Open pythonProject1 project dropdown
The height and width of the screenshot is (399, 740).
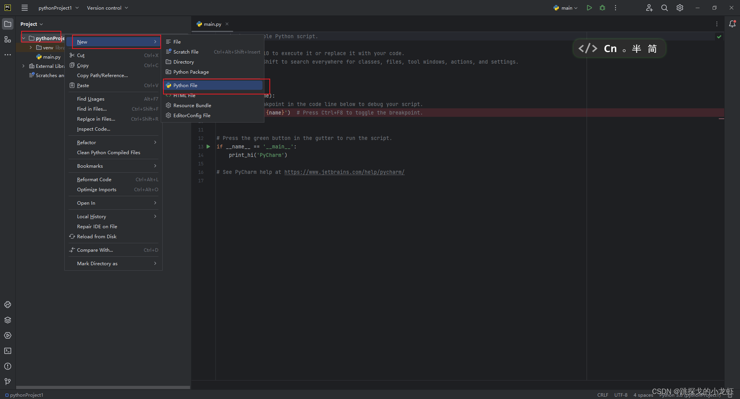coord(59,8)
